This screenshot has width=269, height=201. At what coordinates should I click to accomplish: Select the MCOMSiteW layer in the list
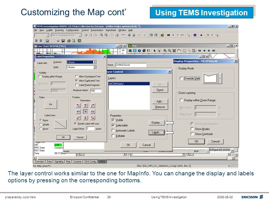pos(129,84)
